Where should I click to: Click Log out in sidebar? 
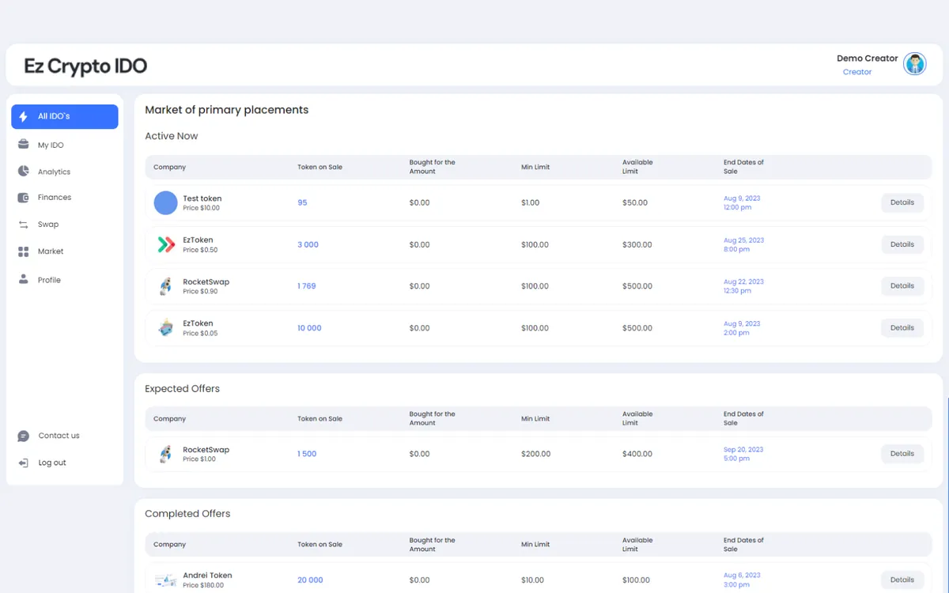coord(52,463)
